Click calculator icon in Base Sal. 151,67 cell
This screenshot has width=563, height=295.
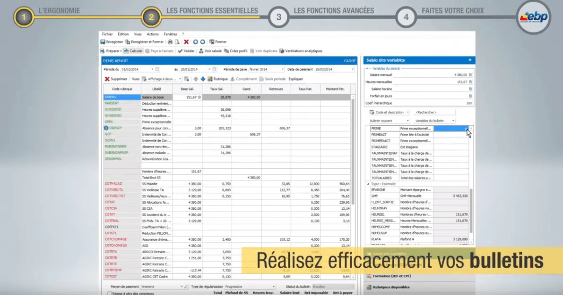(x=199, y=97)
